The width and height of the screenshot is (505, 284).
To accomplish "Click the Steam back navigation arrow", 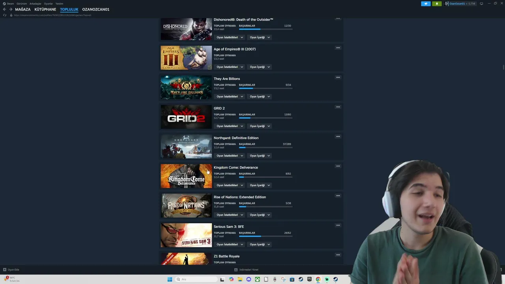I will click(4, 9).
